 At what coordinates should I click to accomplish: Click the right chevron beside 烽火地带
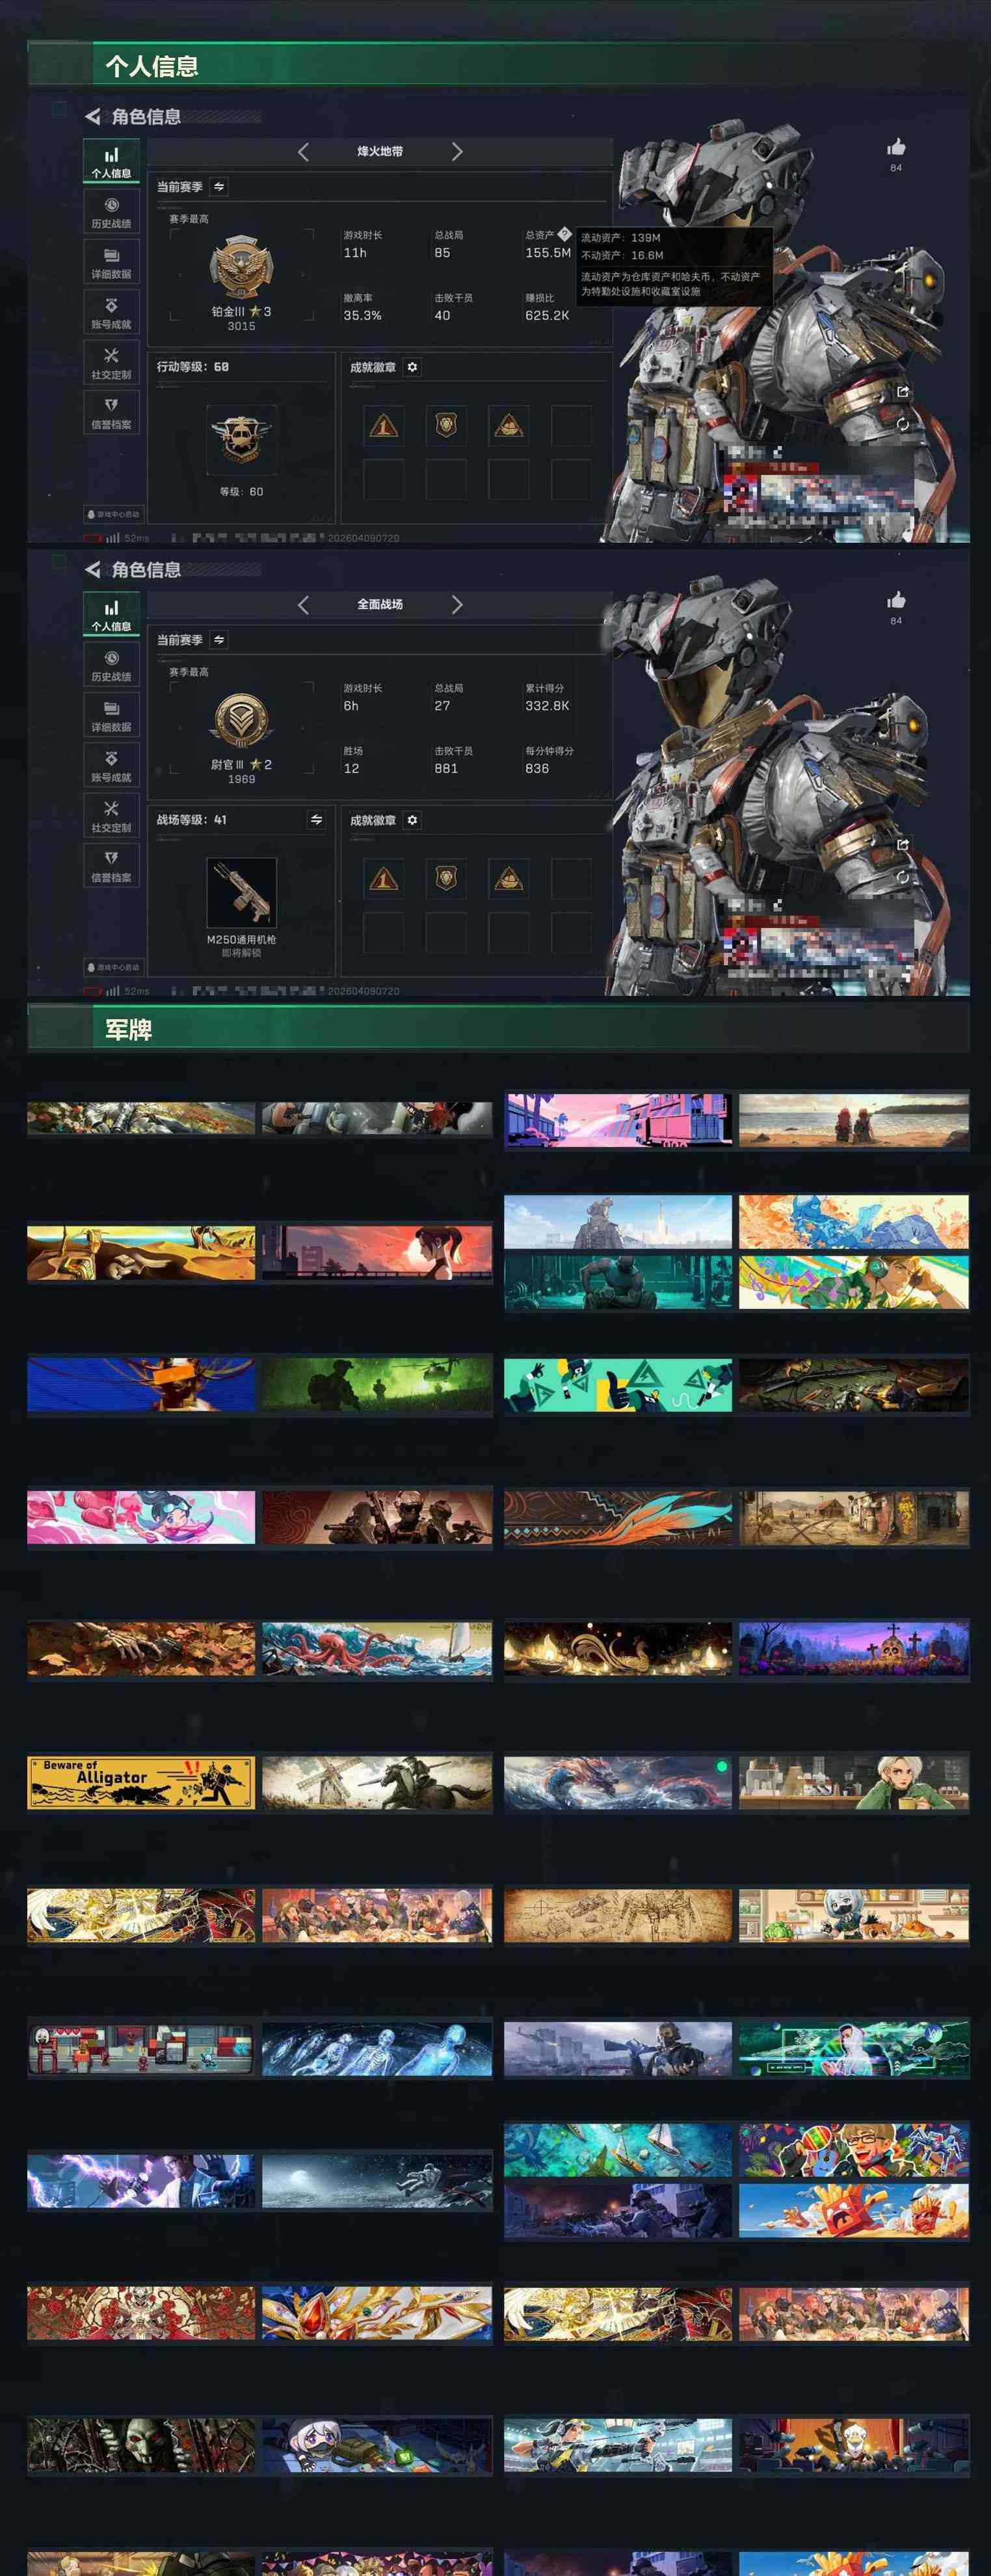coord(457,151)
